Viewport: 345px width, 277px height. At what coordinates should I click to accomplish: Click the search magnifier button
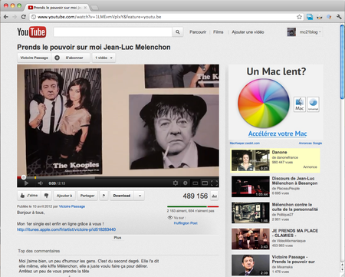click(x=178, y=32)
